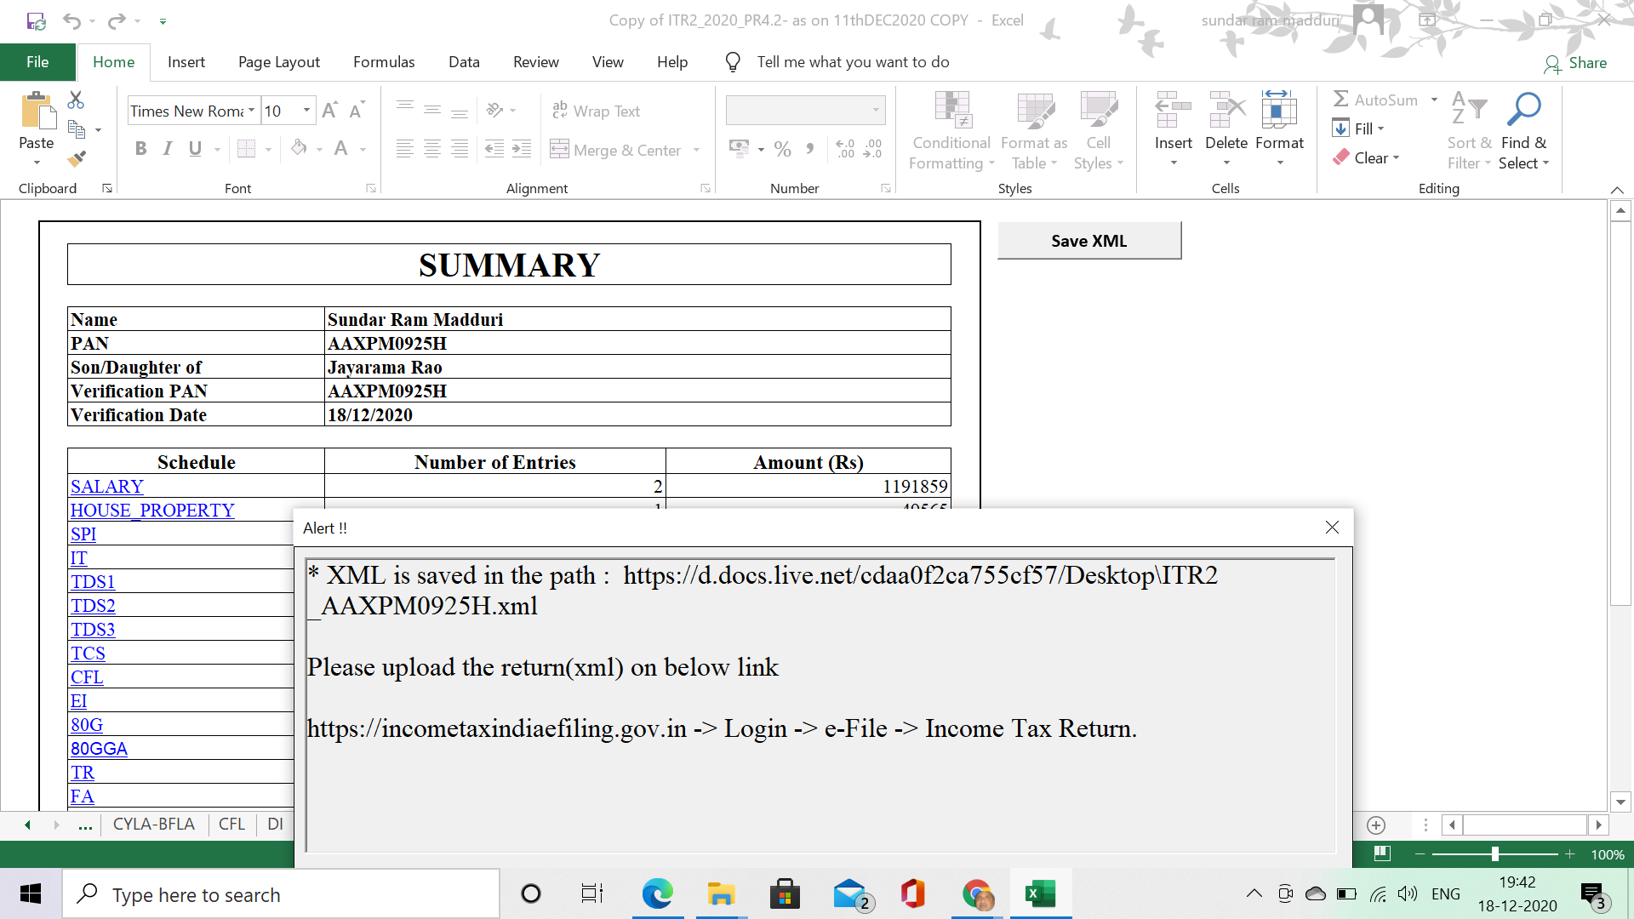Screen dimensions: 1634x919
Task: Click the Find & Select magnifier icon
Action: pos(1523,110)
